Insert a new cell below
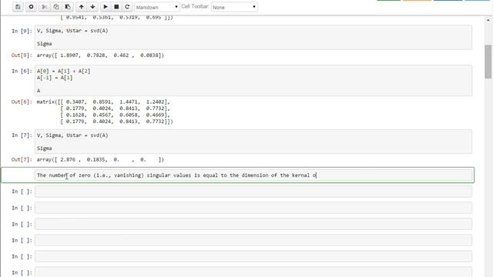 coord(31,7)
